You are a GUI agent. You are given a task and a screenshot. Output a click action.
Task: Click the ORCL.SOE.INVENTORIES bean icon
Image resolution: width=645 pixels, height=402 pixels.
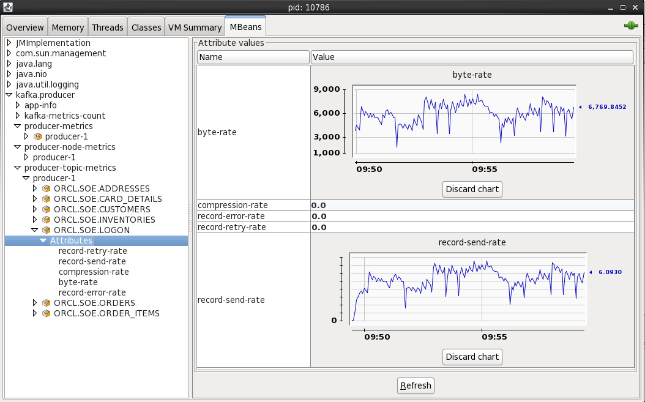[x=46, y=220]
